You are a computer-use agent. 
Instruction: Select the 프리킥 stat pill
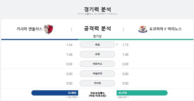pyautogui.click(x=97, y=83)
